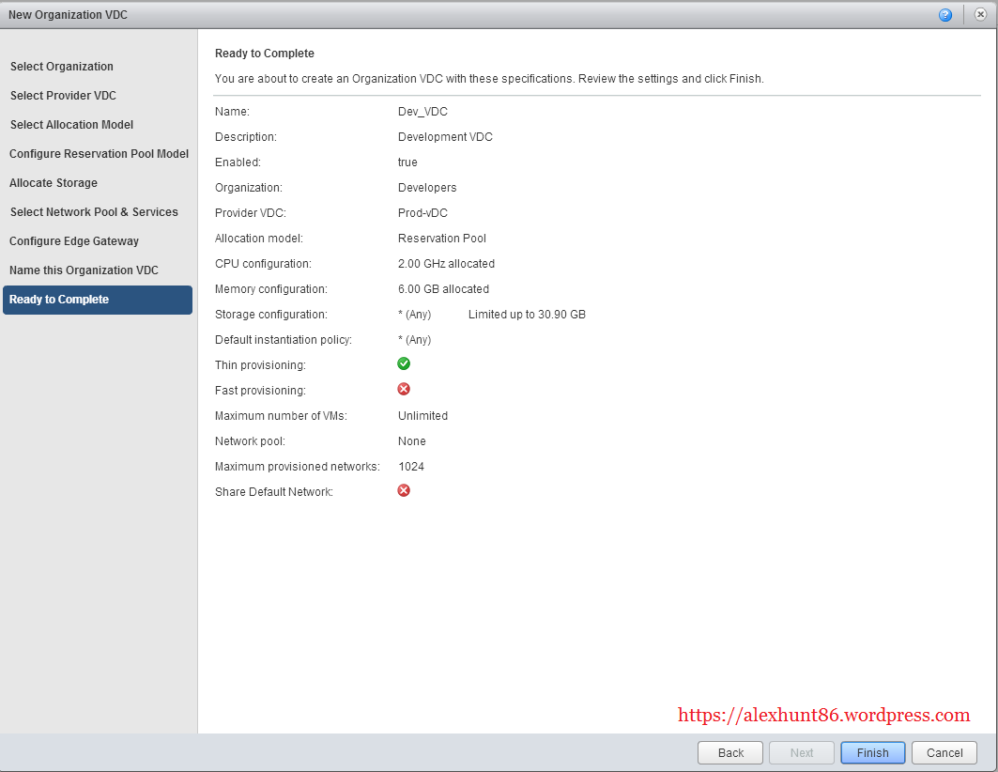Go to Configure Edge Gateway step
The height and width of the screenshot is (772, 998).
[x=74, y=241]
